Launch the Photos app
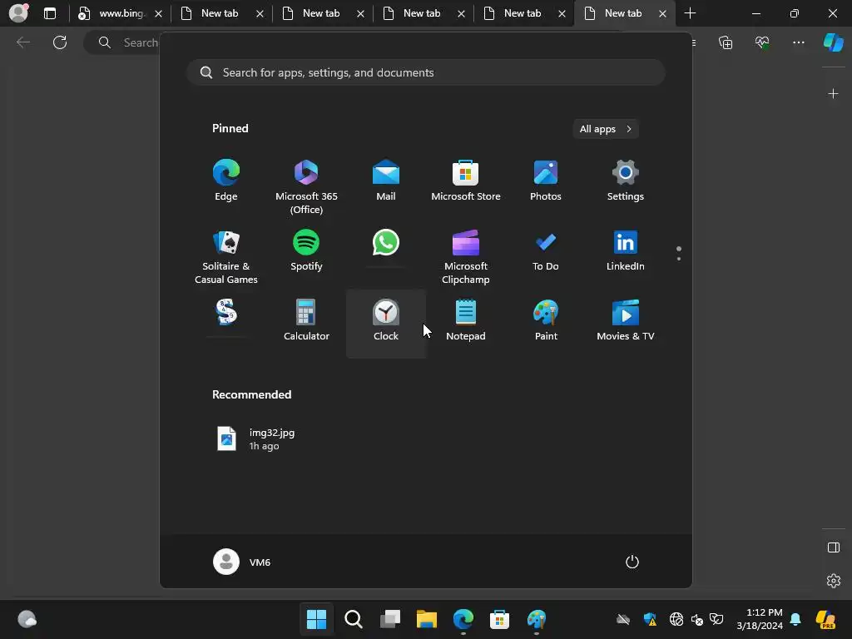This screenshot has height=639, width=852. pyautogui.click(x=546, y=181)
